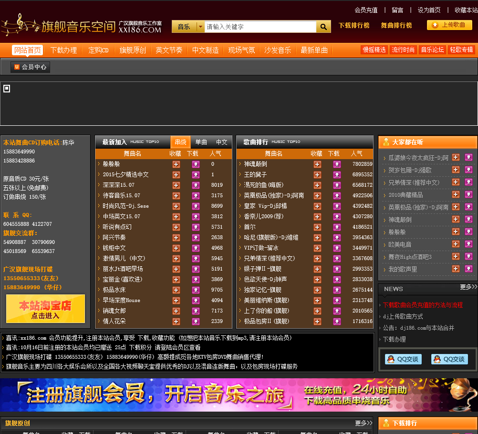Download 极品包房II(旗舰) track
This screenshot has width=478, height=434.
(x=337, y=322)
